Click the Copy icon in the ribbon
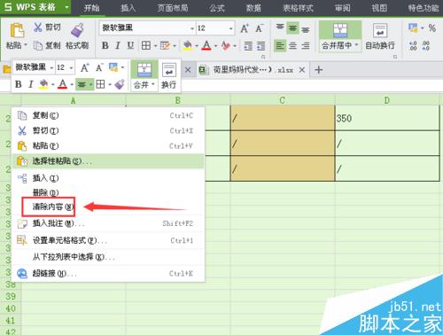 (x=38, y=45)
